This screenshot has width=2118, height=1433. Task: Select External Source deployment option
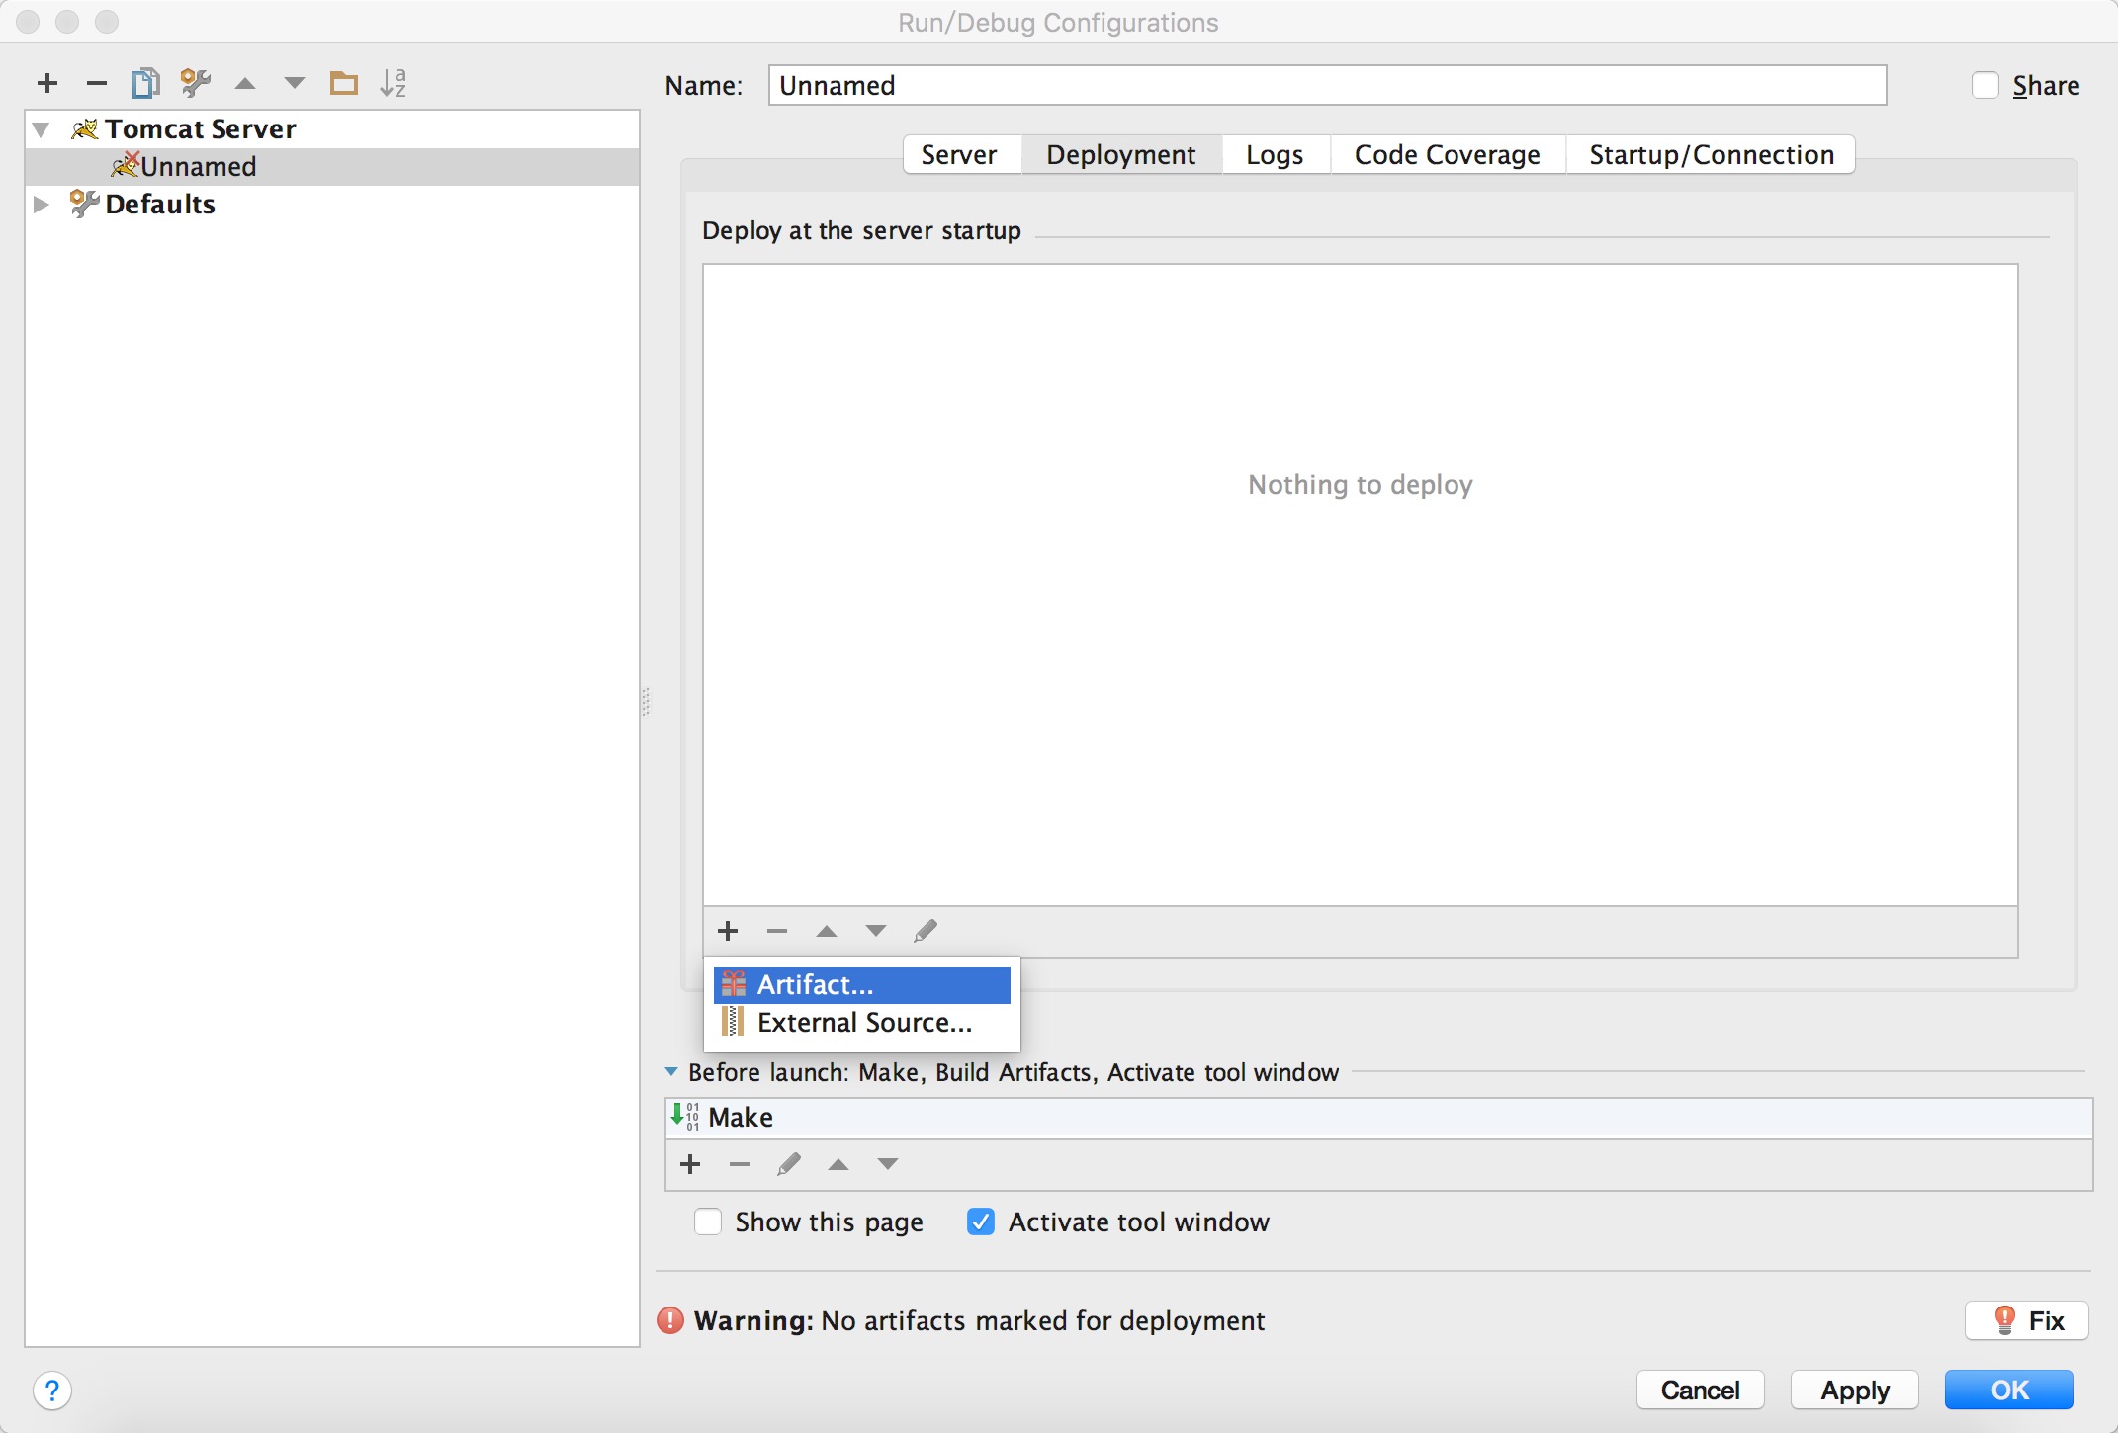pyautogui.click(x=864, y=1024)
